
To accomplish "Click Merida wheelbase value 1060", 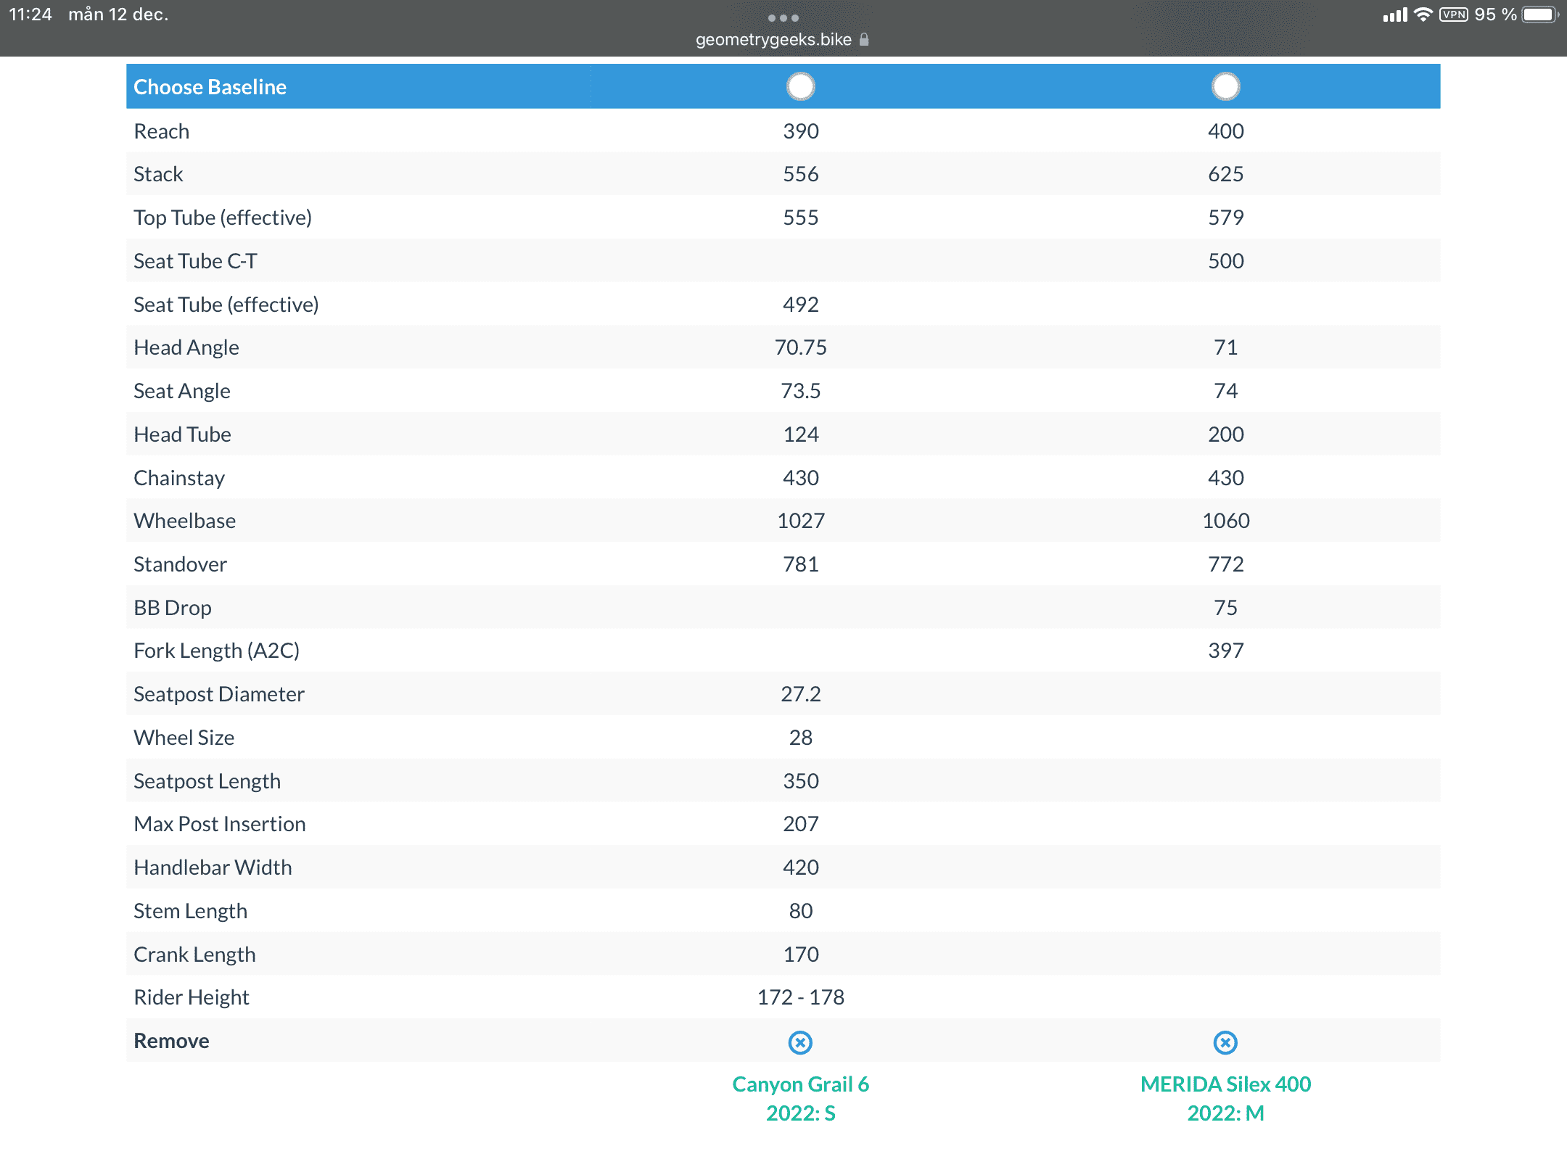I will [x=1225, y=521].
